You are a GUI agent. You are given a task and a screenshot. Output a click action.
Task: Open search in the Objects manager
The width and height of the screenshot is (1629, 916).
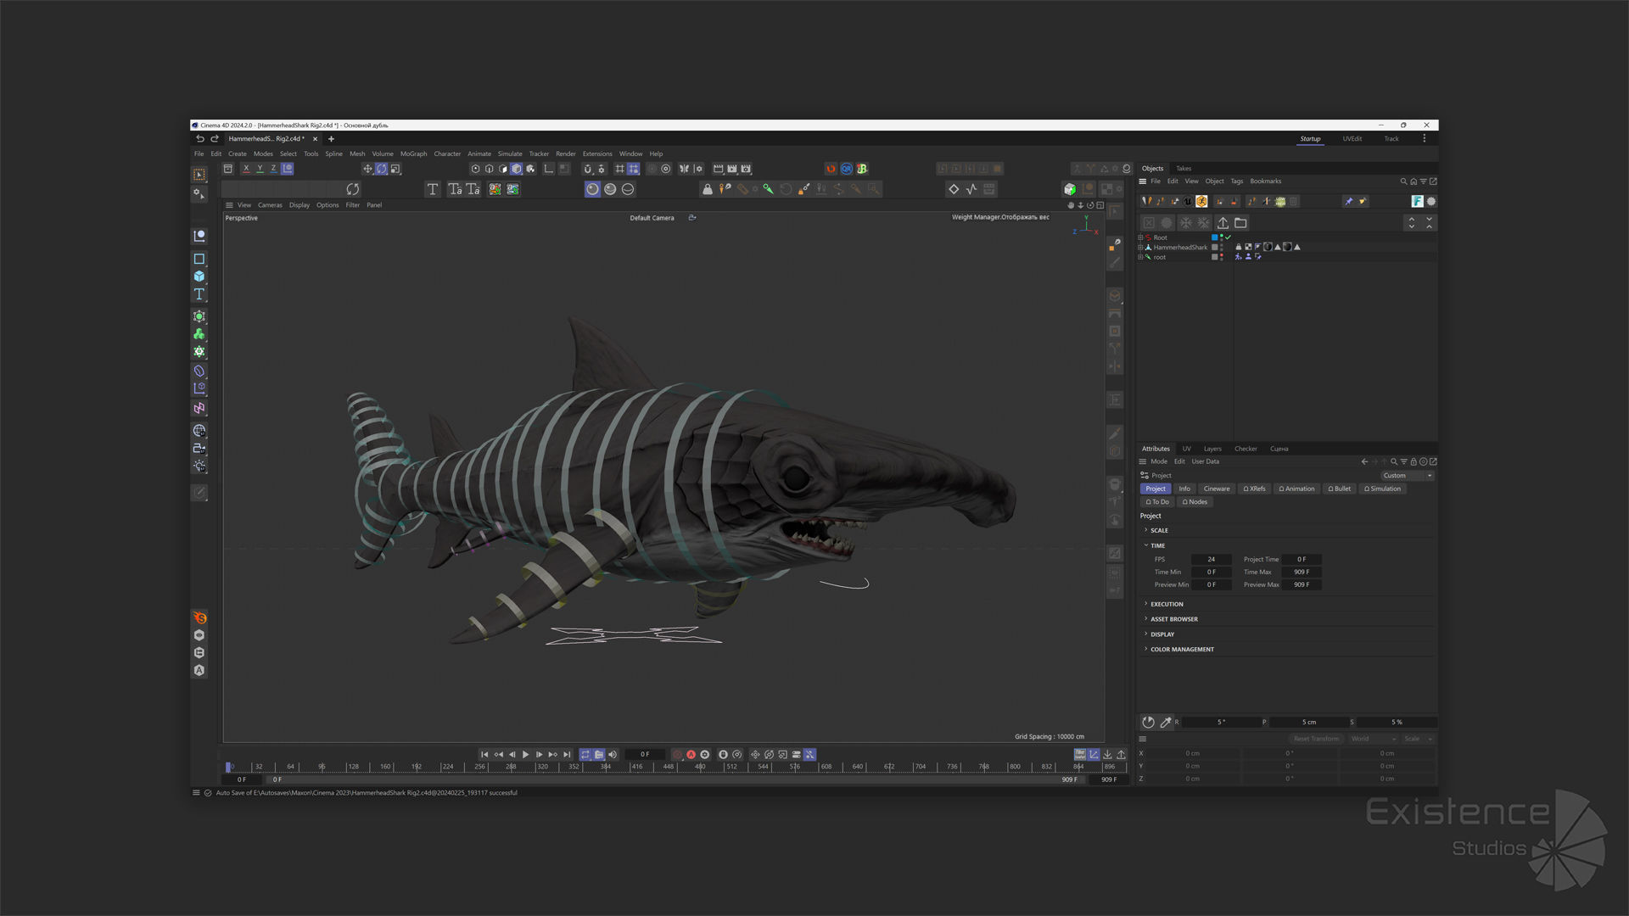tap(1403, 182)
